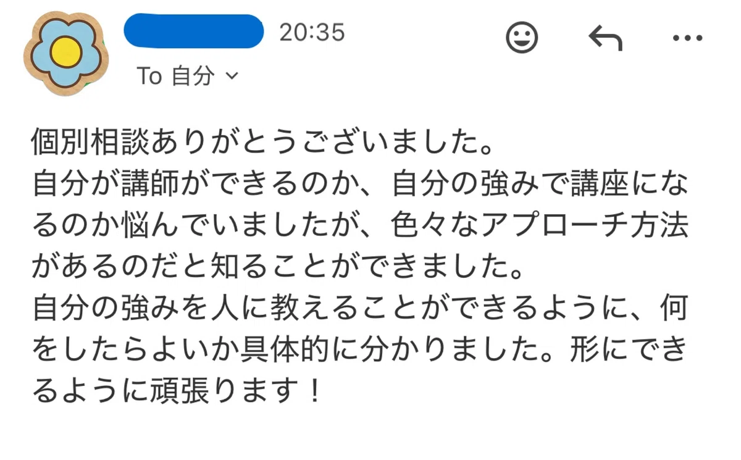
Task: Click the "To 自分" recipient label
Action: tap(175, 76)
